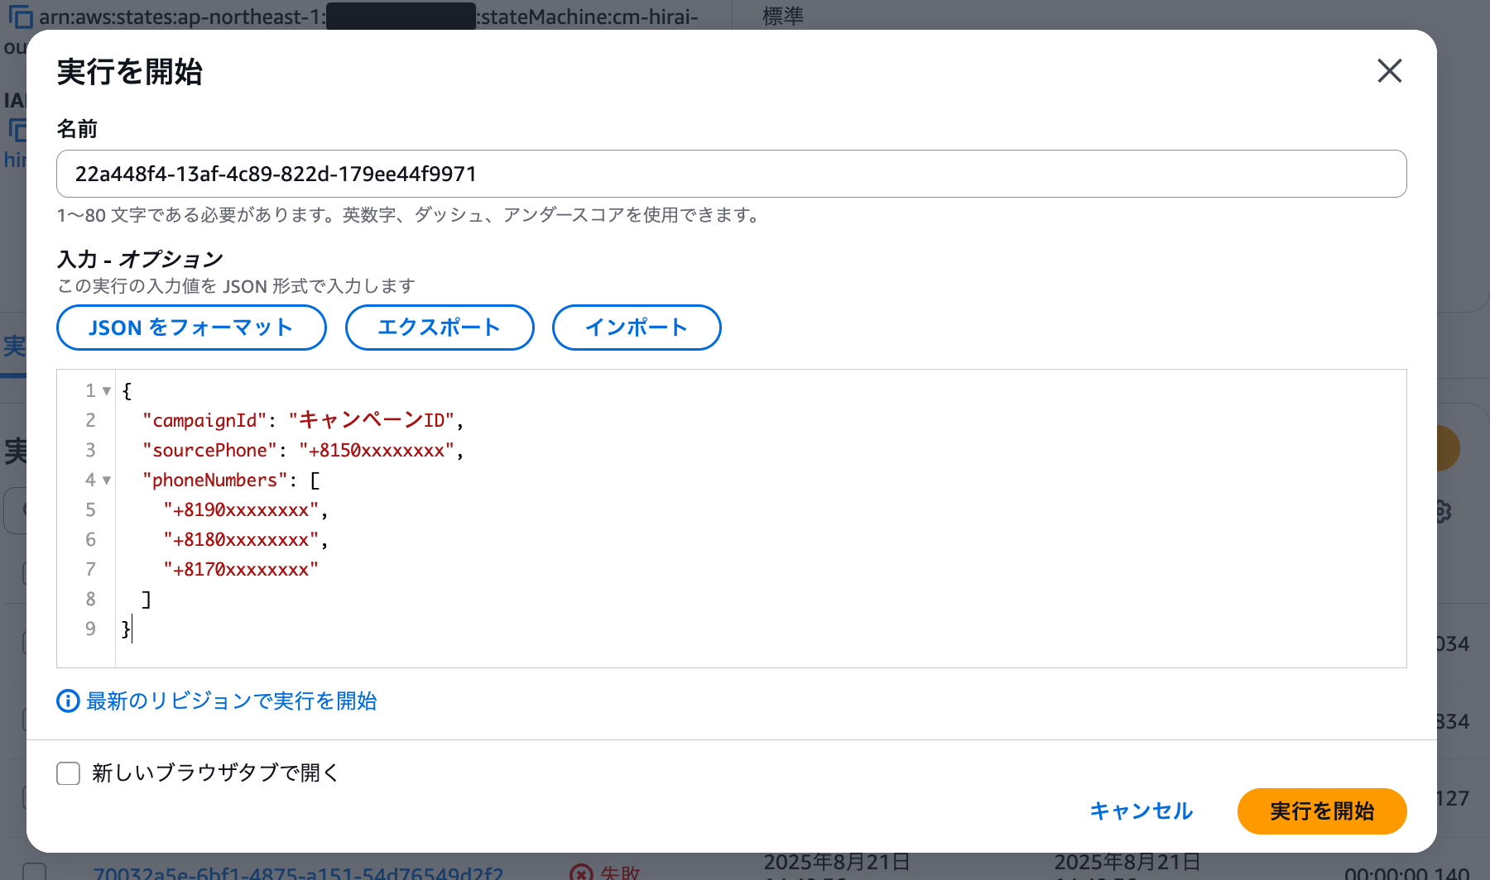The height and width of the screenshot is (880, 1490).
Task: Collapse the phoneNumbers array at line 4
Action: [x=107, y=481]
